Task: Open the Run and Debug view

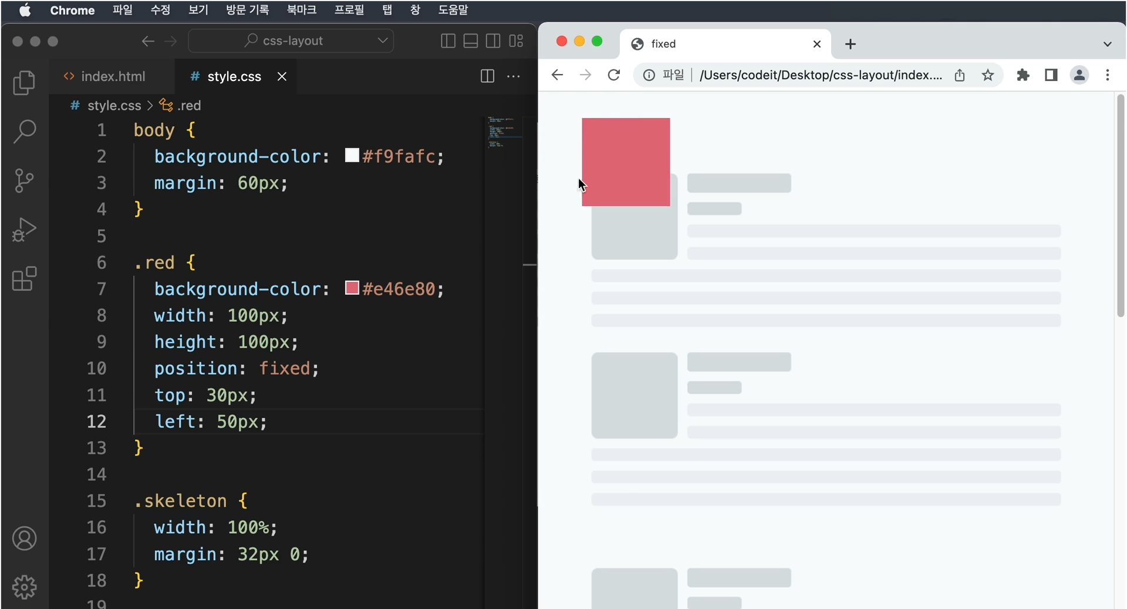Action: pos(24,230)
